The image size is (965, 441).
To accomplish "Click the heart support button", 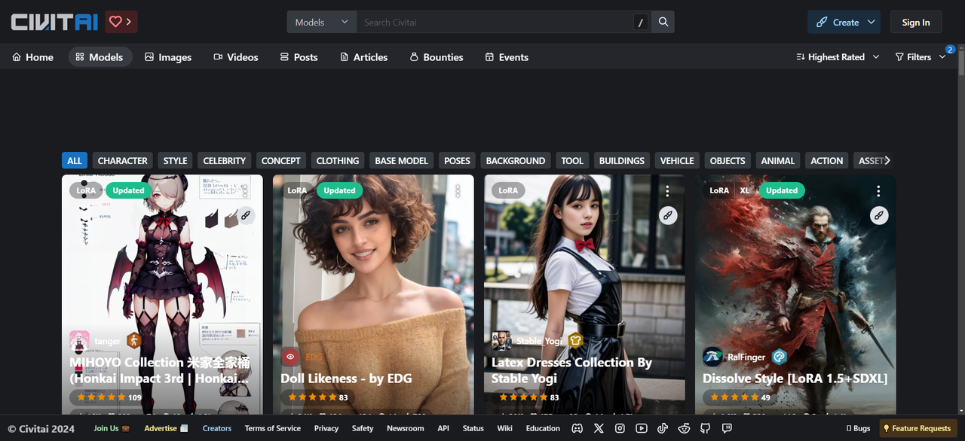I will point(121,22).
